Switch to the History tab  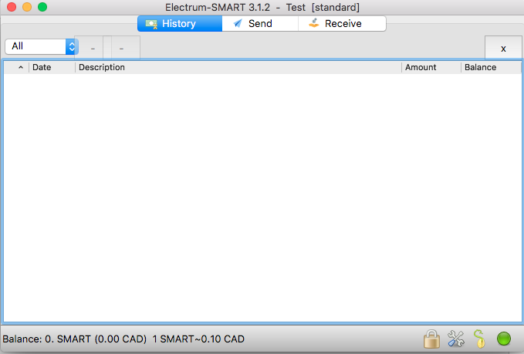(180, 24)
